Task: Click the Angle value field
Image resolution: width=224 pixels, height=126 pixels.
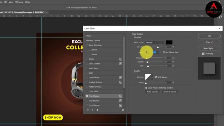Action: 156,52
